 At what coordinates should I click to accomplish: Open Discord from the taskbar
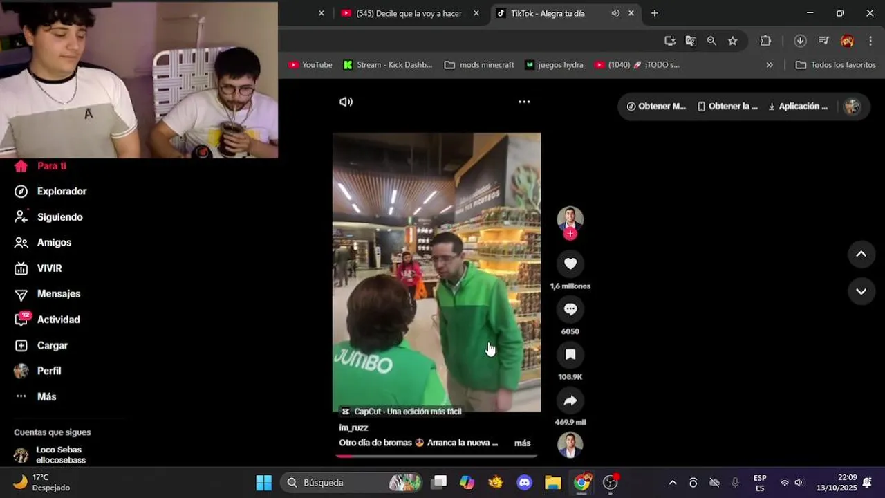[525, 483]
